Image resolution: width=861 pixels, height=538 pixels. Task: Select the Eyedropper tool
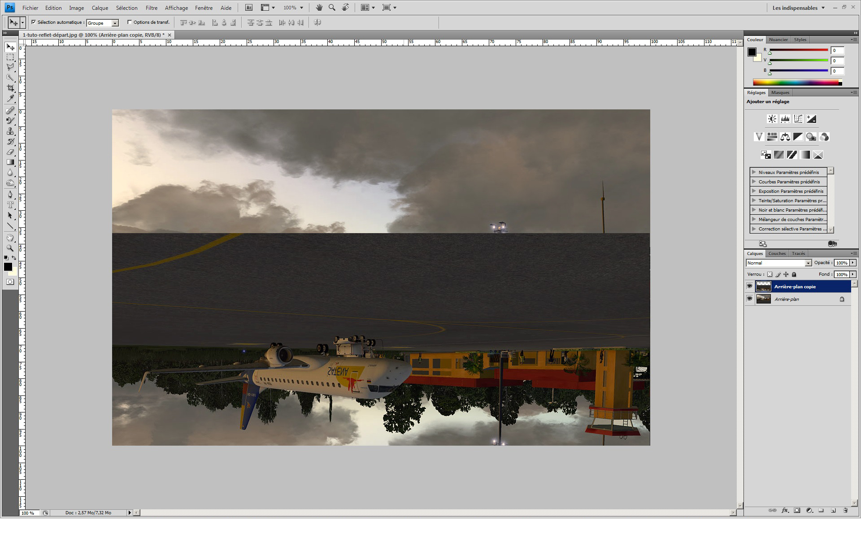[x=10, y=99]
